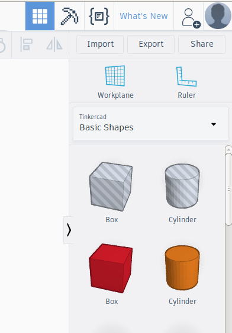Select the Ruler tool
The image size is (232, 333).
pyautogui.click(x=186, y=82)
